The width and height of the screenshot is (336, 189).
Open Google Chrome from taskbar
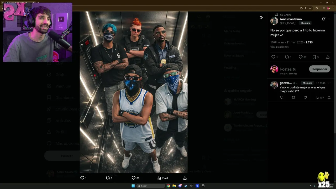[x=168, y=186]
